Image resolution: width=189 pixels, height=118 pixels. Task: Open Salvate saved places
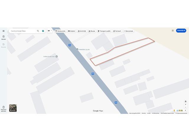coord(4,37)
